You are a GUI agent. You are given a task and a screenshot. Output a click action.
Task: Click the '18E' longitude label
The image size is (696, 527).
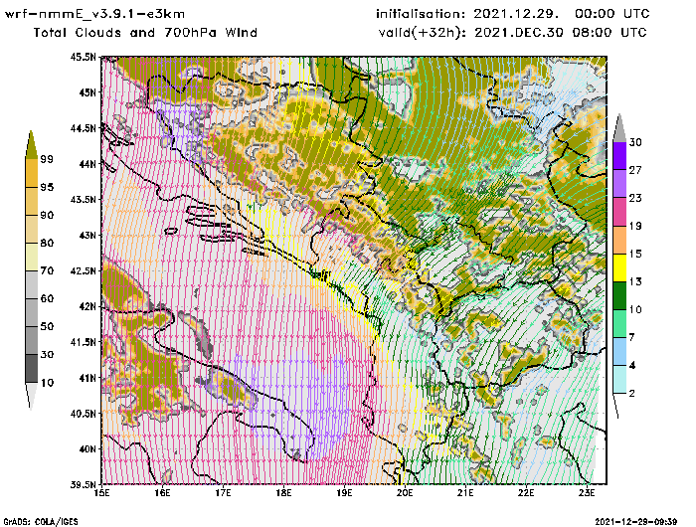(x=283, y=493)
